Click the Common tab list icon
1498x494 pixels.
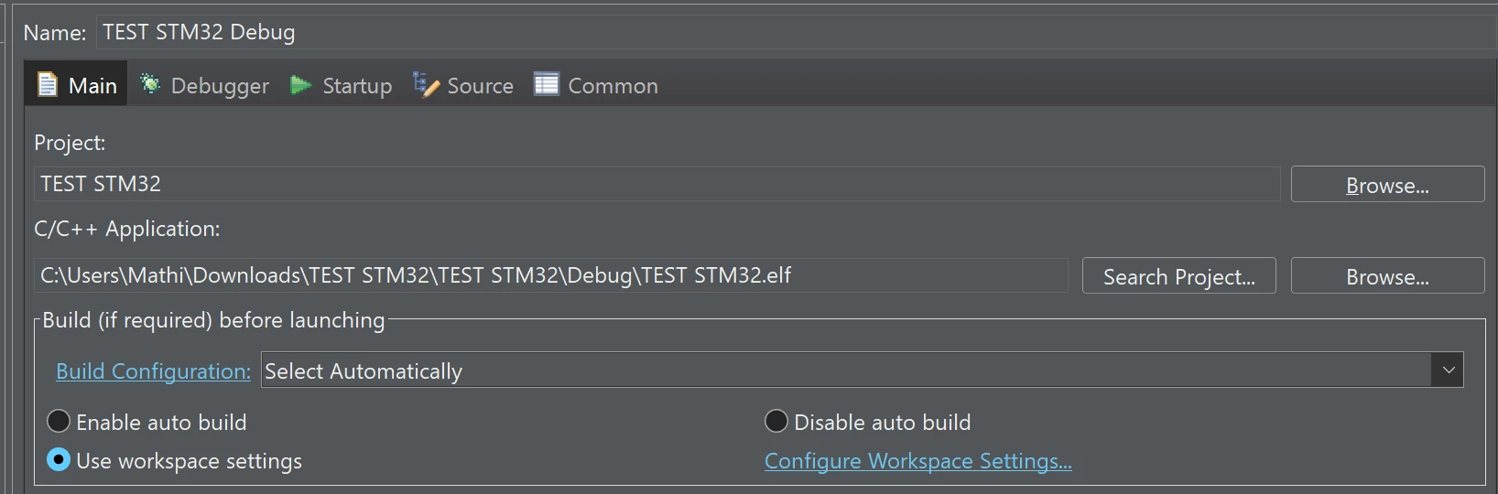pos(547,84)
